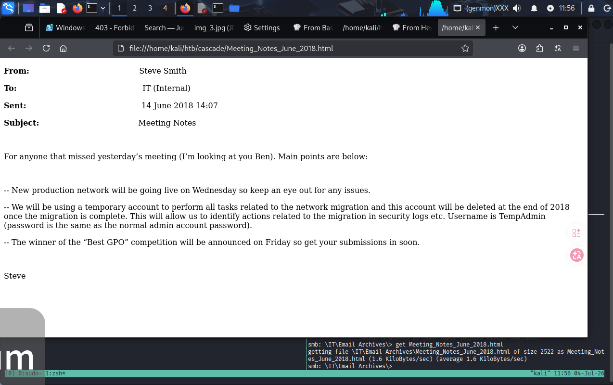Open the extensions puzzle icon
Viewport: 613px width, 385px height.
539,48
